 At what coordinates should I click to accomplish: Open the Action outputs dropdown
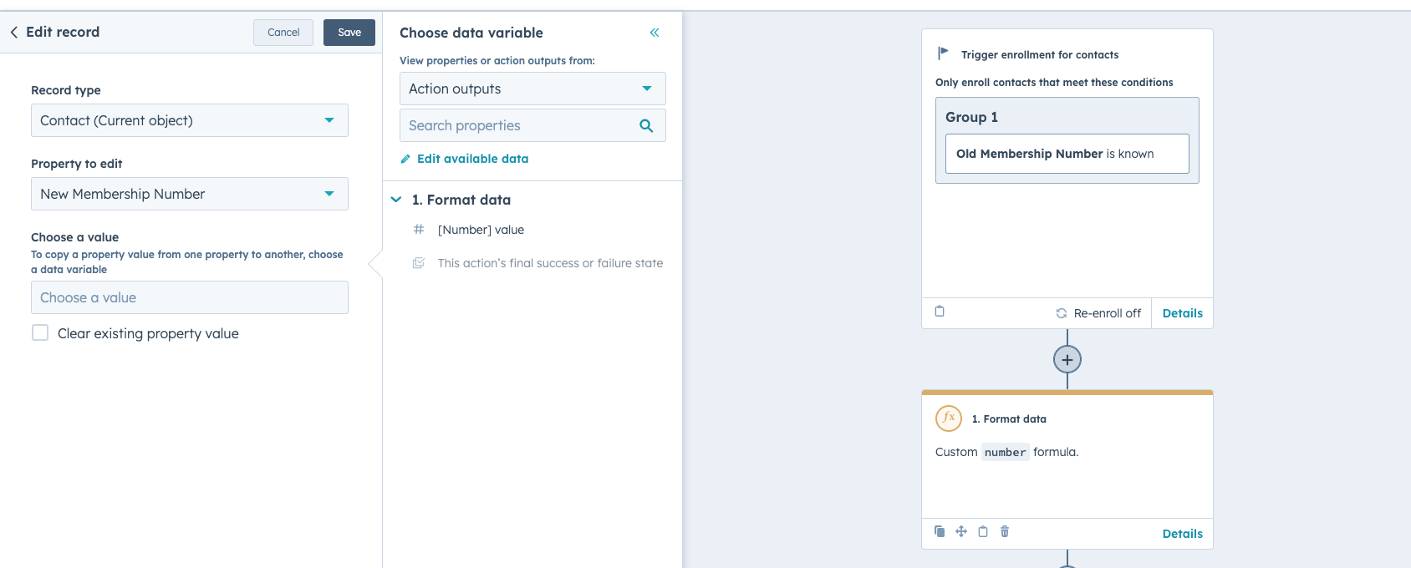click(532, 89)
